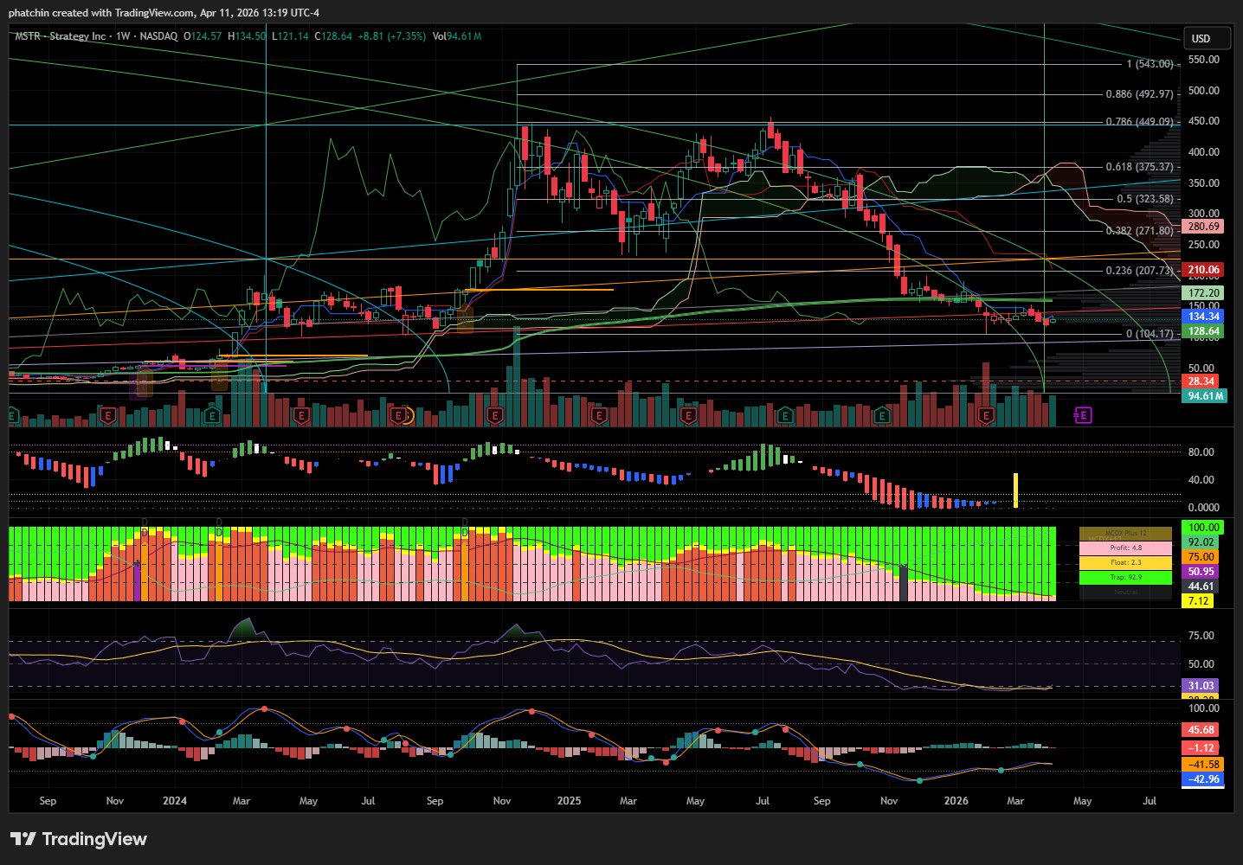
Task: Click the teal 94.61 M volume axis label
Action: click(x=1203, y=396)
